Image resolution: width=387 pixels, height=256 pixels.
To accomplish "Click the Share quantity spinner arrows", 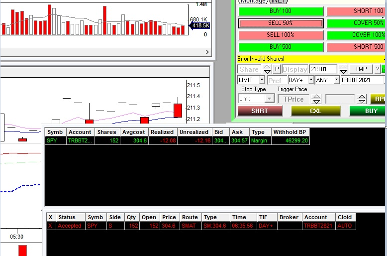I will [x=267, y=69].
